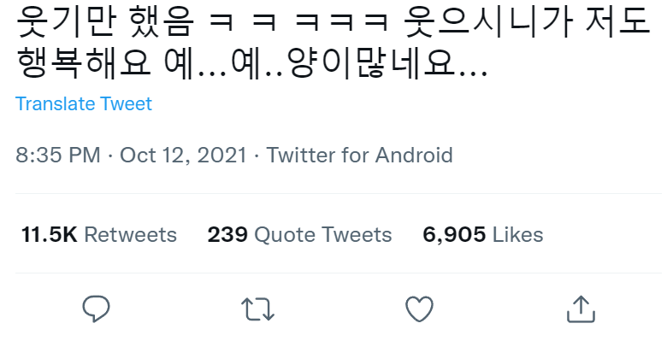
Task: Retweet using the arrows icon
Action: pyautogui.click(x=257, y=309)
